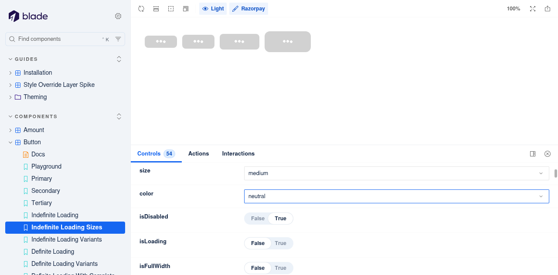Expand the Theming folder
The width and height of the screenshot is (558, 275).
(10, 97)
